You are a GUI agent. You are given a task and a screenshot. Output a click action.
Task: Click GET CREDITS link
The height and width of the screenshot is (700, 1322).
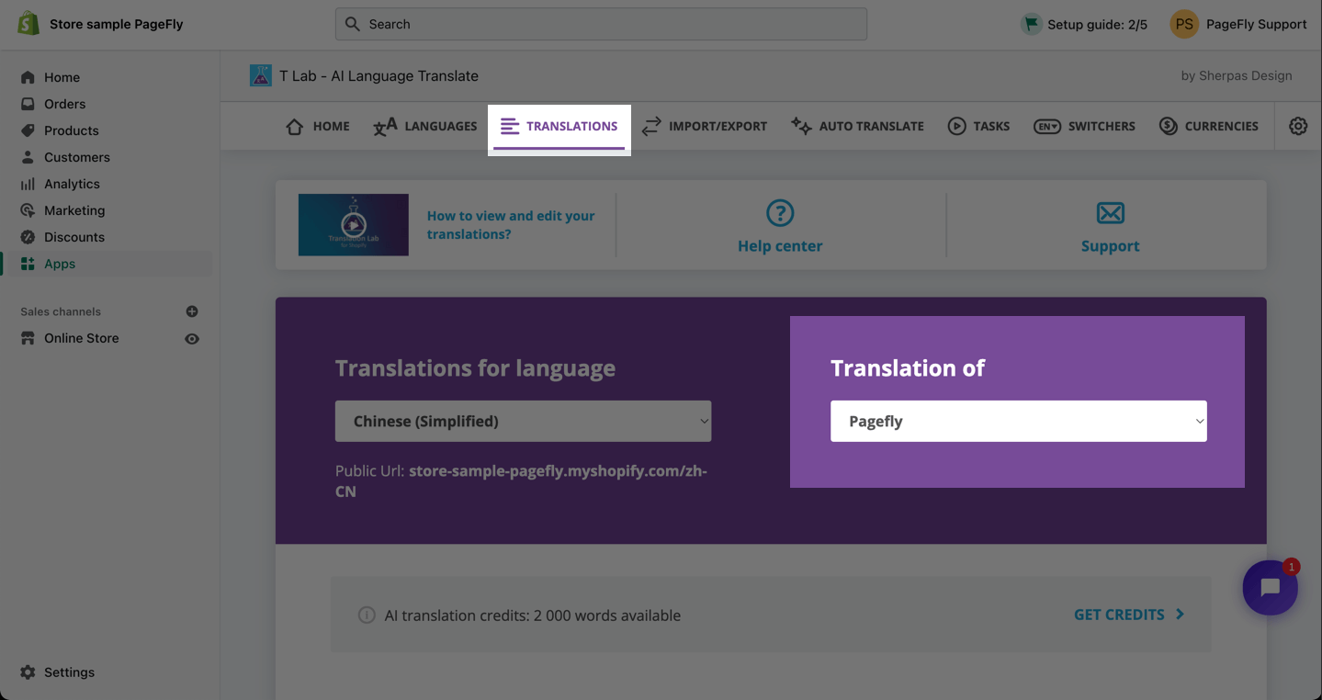click(1129, 615)
